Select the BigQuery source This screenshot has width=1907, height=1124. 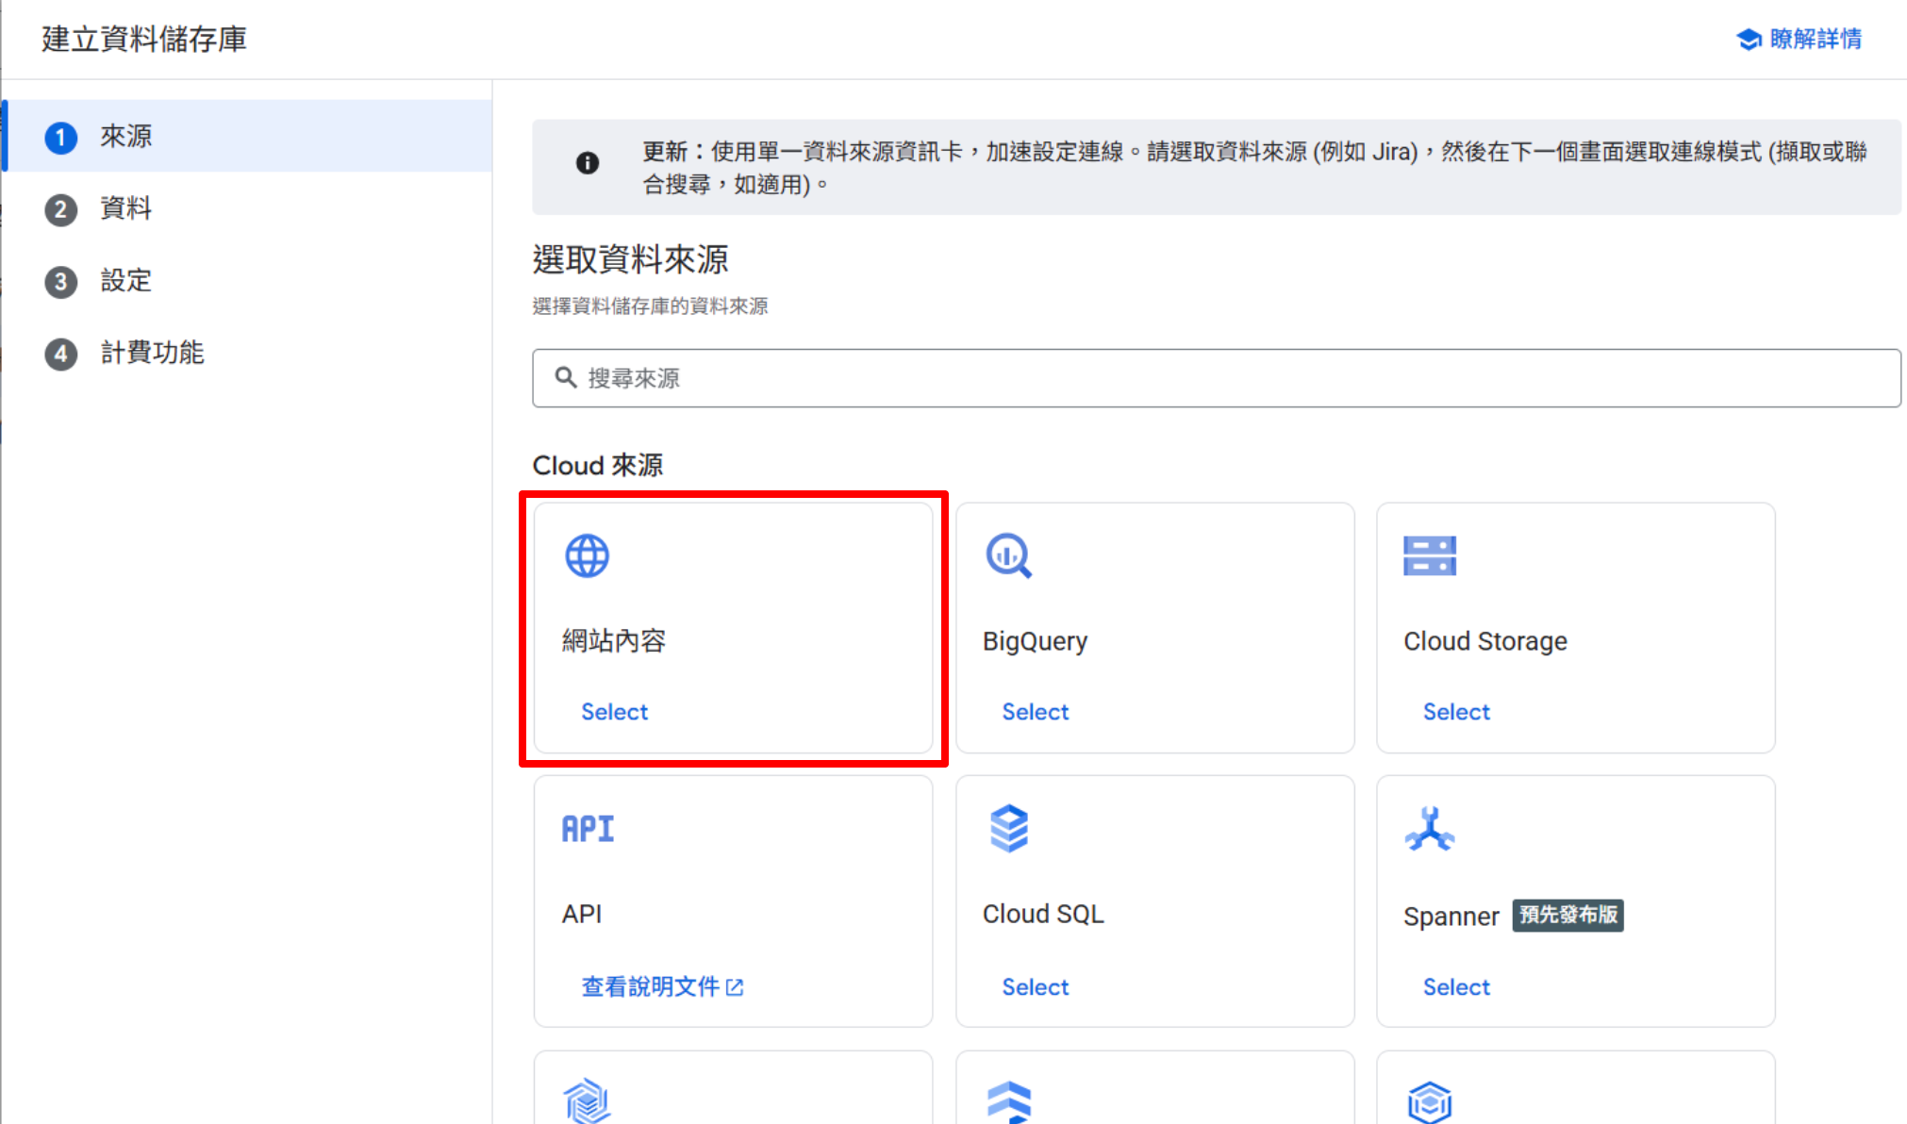(x=1035, y=712)
